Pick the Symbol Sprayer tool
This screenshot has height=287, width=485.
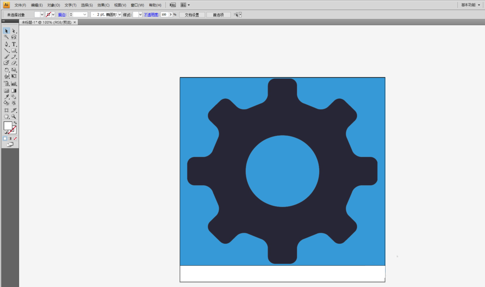(6, 83)
